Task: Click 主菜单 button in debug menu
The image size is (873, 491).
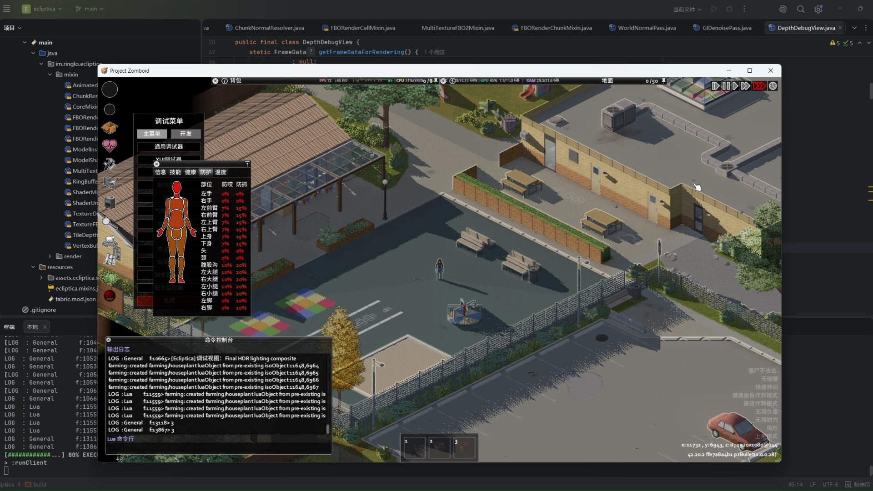Action: [x=152, y=134]
